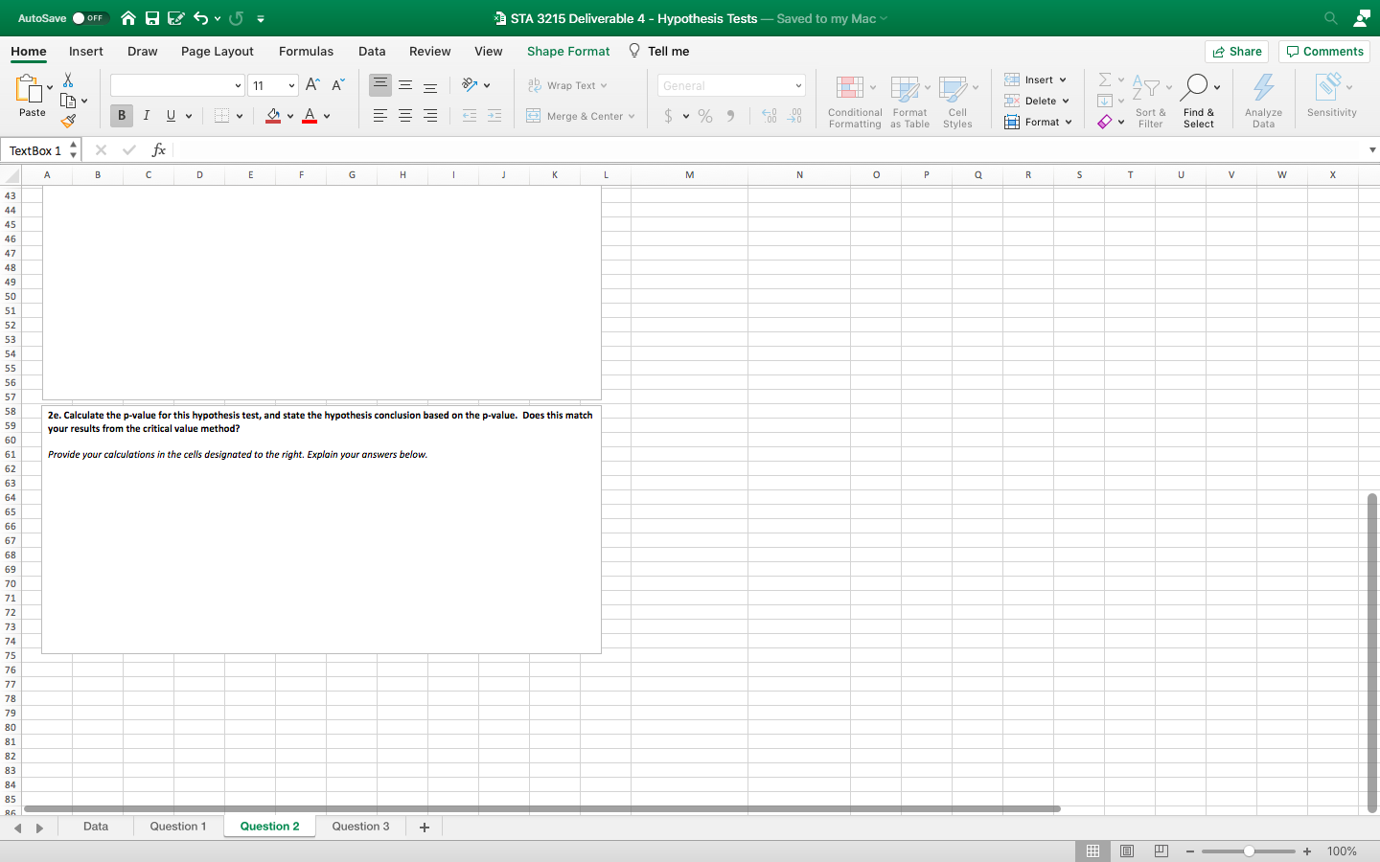Open Conditional Formatting
This screenshot has width=1380, height=862.
854,102
